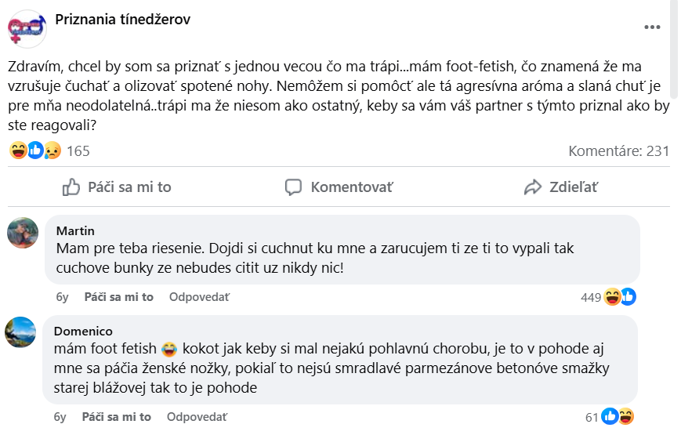Click the Zdieľať share arrow icon
The image size is (681, 435).
tap(533, 187)
